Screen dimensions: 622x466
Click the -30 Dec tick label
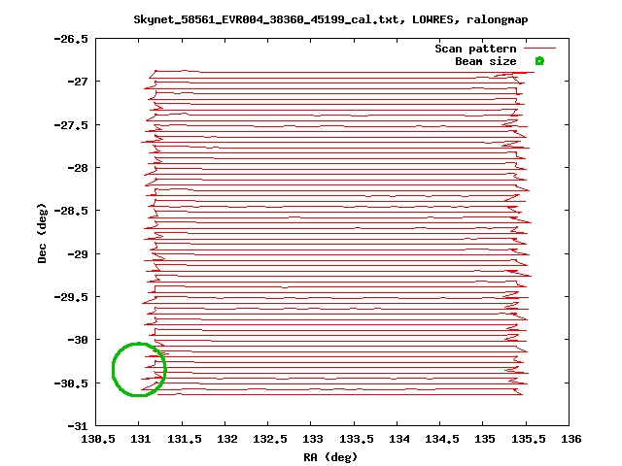coord(78,340)
